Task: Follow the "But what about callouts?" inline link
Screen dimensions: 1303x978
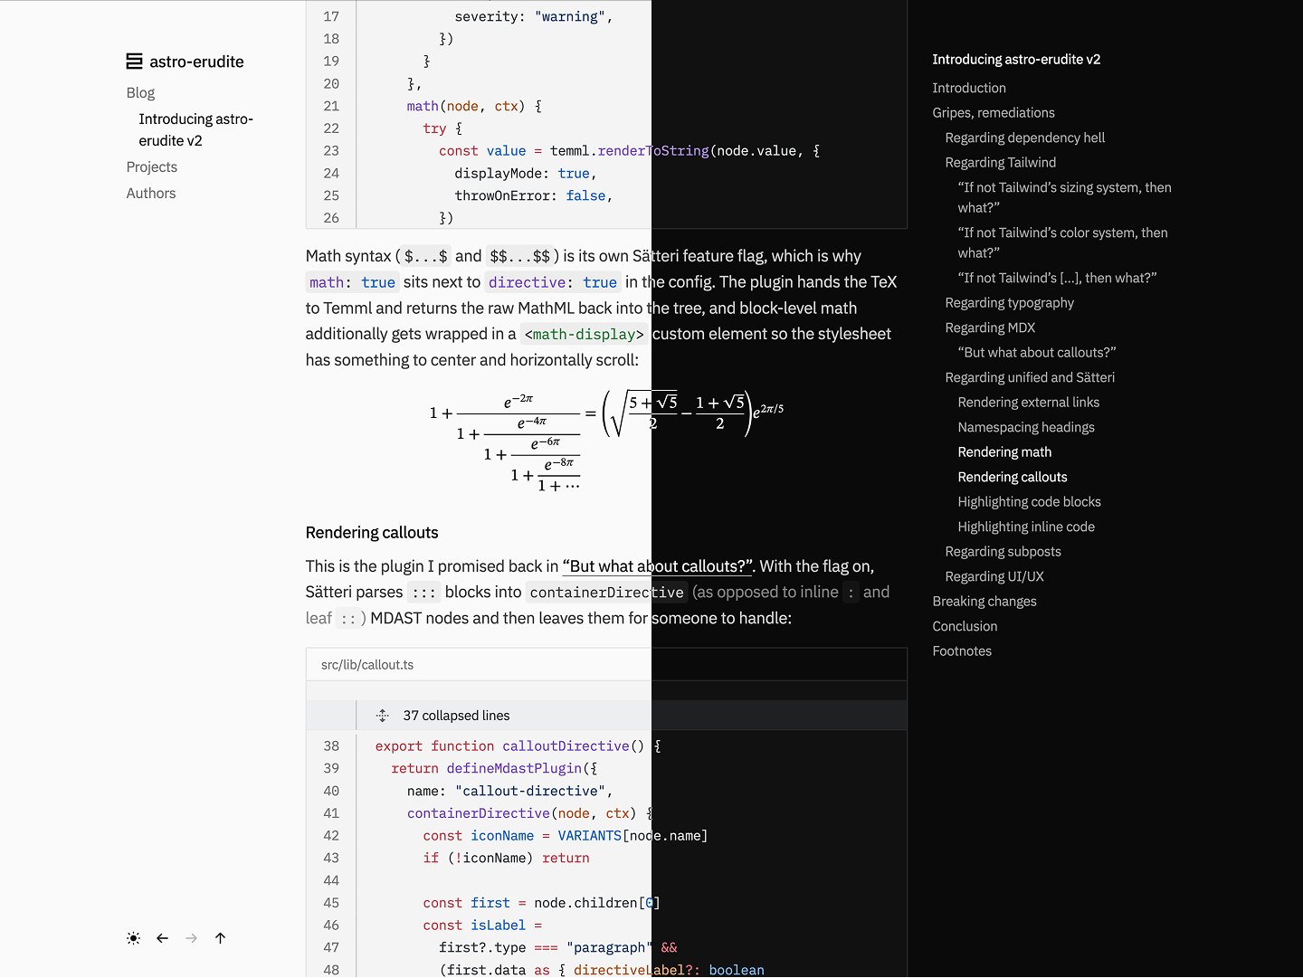Action: point(658,566)
